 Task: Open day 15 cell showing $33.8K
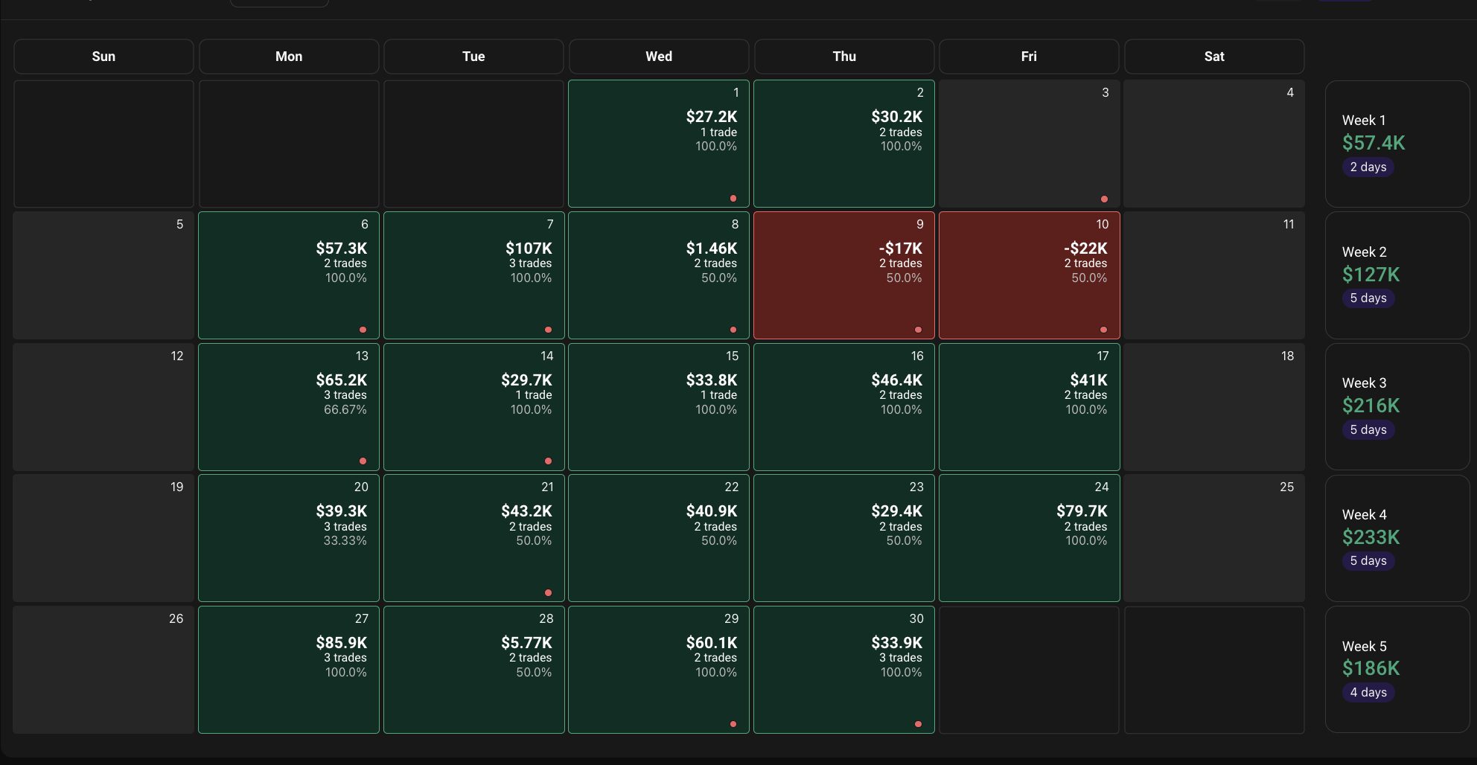[659, 407]
